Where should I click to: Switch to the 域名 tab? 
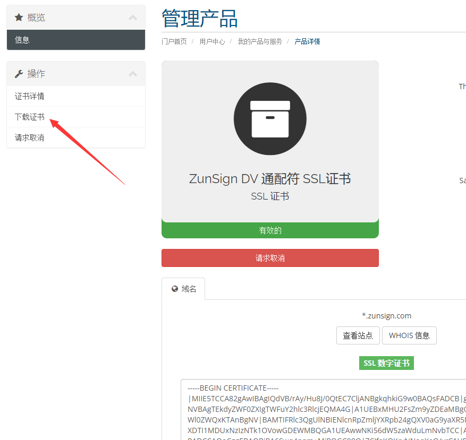coord(183,289)
